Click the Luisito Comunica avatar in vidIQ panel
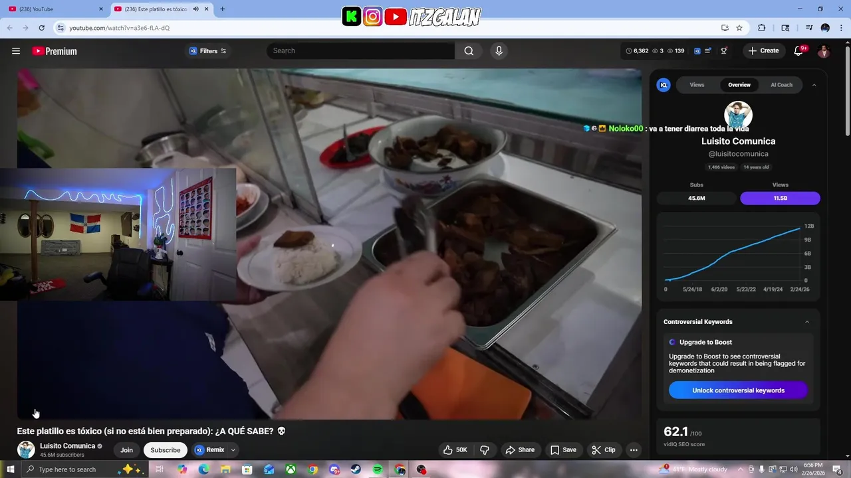This screenshot has height=478, width=851. (x=738, y=115)
